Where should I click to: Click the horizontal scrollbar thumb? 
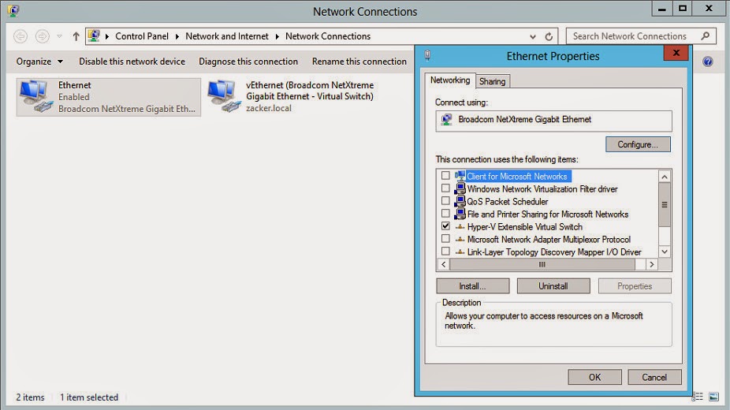tap(542, 264)
